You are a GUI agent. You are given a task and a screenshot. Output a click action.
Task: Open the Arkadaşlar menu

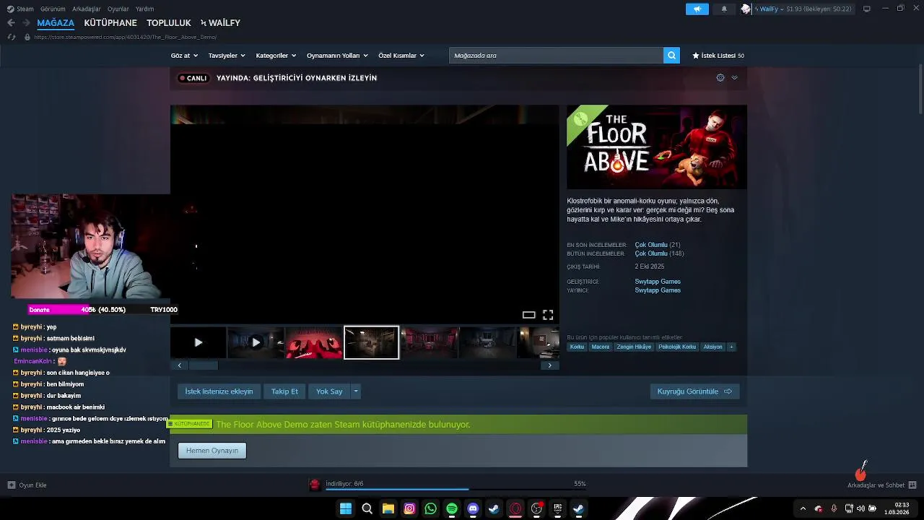click(x=87, y=9)
